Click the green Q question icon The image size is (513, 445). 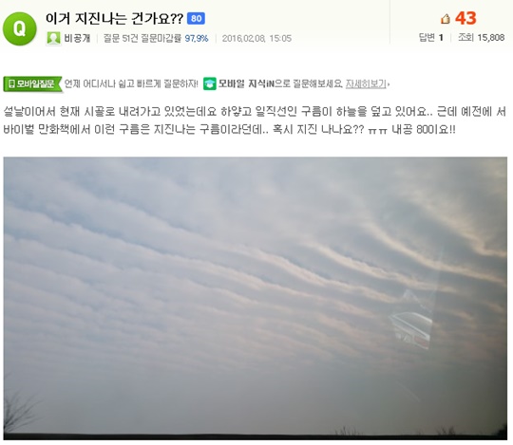point(20,28)
